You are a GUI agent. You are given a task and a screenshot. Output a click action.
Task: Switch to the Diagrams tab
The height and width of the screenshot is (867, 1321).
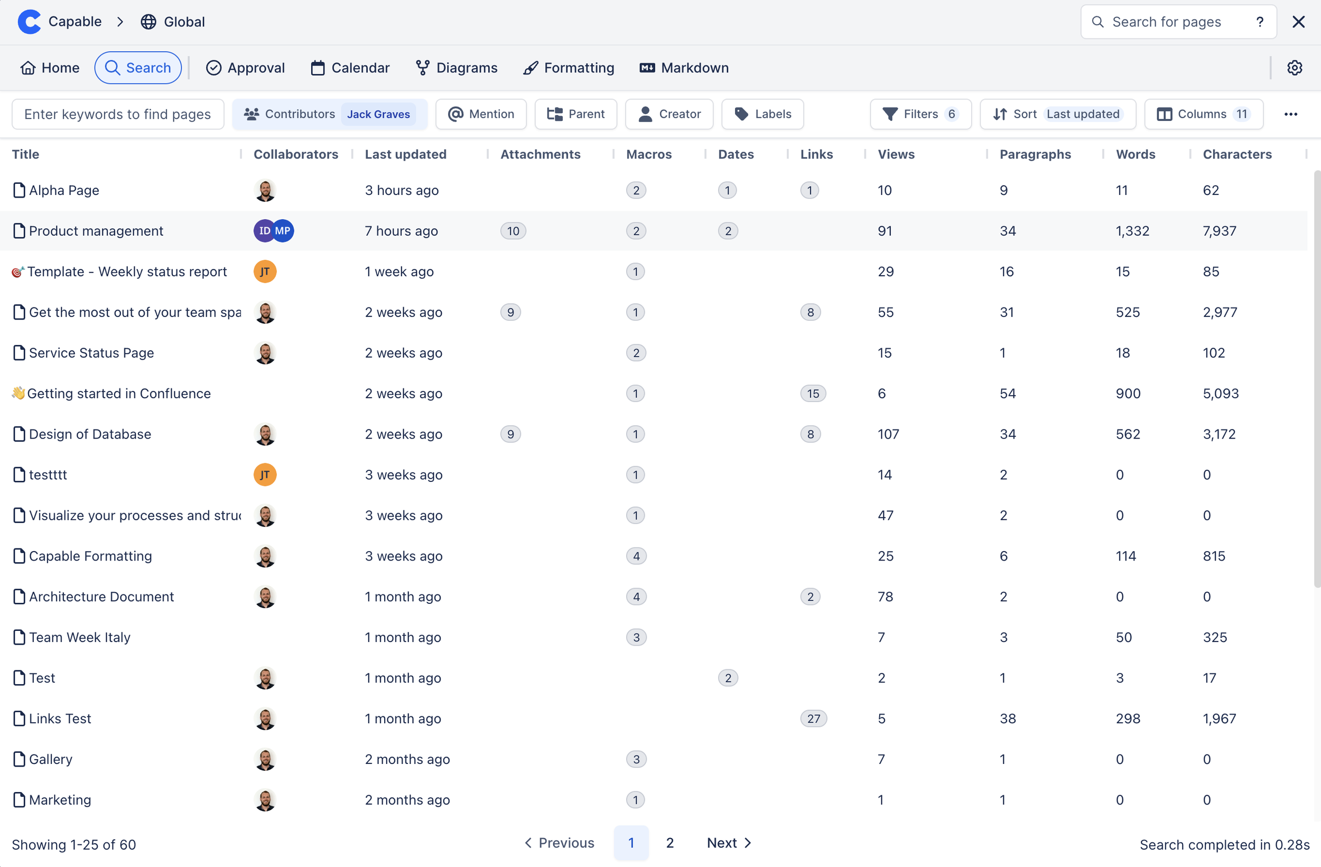point(456,68)
